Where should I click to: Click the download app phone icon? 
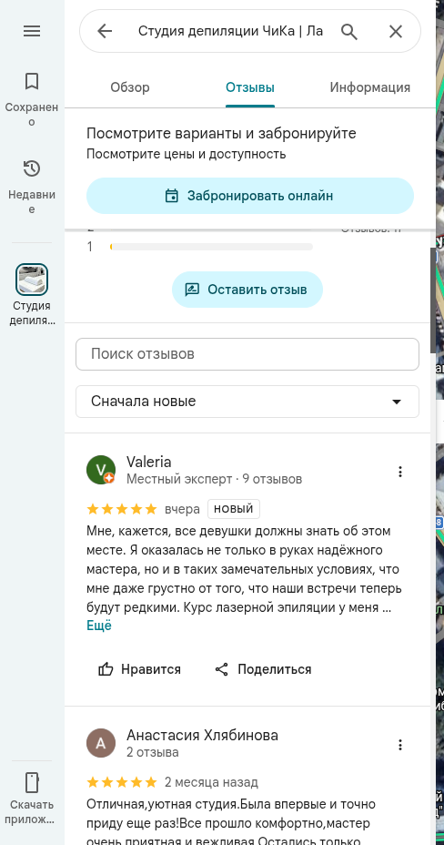pyautogui.click(x=32, y=782)
